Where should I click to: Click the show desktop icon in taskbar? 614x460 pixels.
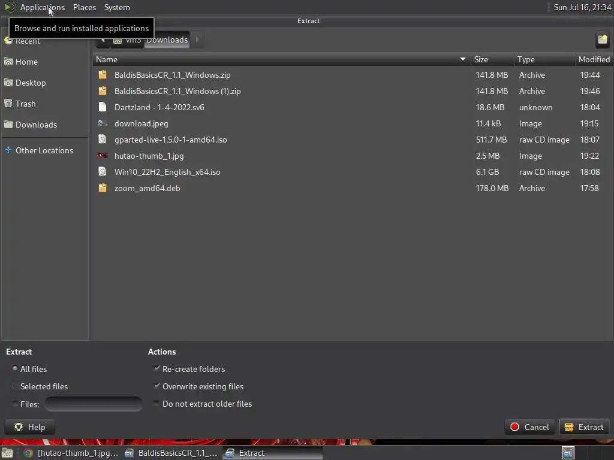[7, 453]
